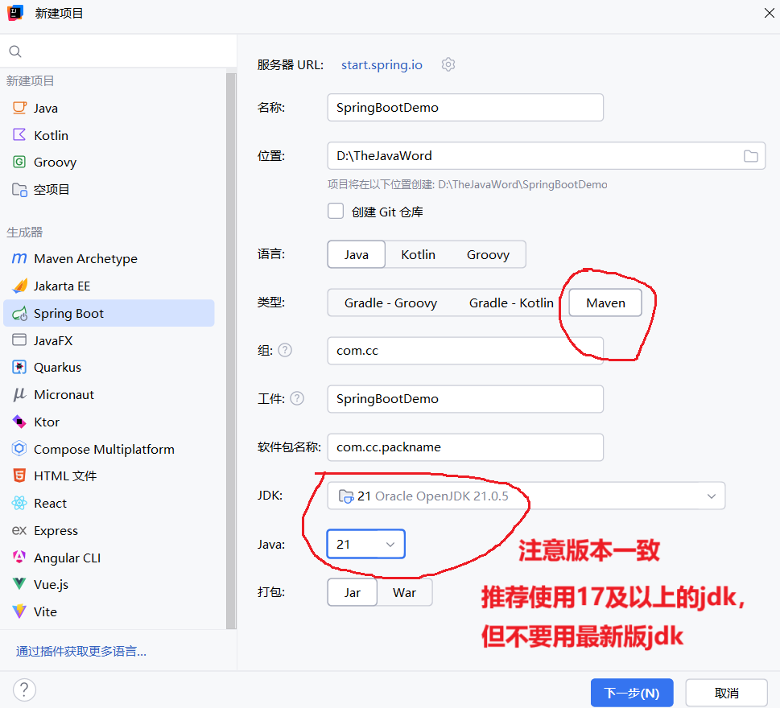Screen dimensions: 780x708
Task: Click the Java cup icon in sidebar
Action: pos(19,108)
